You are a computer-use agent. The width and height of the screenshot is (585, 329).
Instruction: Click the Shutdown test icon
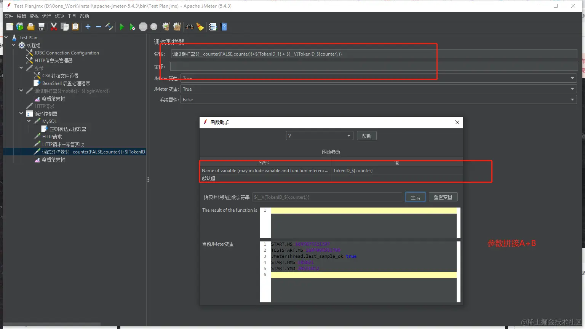tap(154, 27)
